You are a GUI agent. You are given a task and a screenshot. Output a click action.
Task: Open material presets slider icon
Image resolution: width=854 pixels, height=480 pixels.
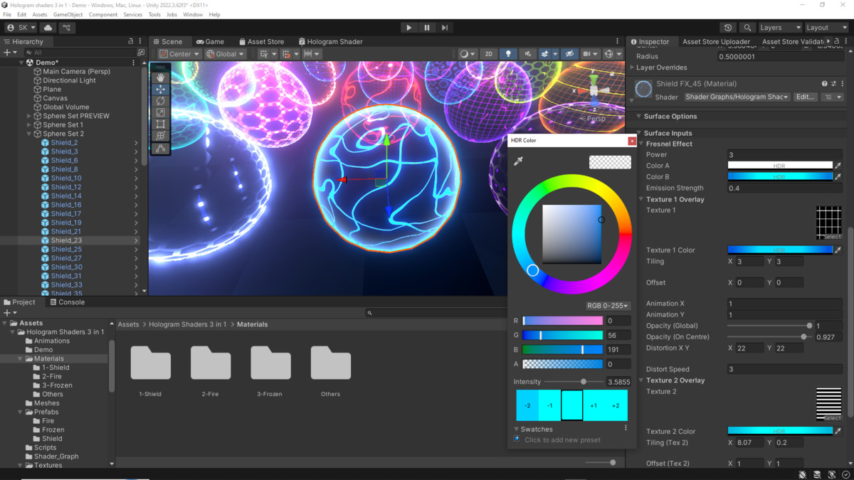tap(833, 84)
